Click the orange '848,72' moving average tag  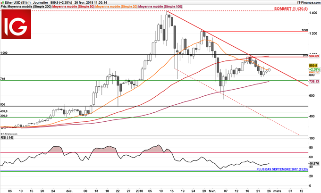click(x=314, y=72)
